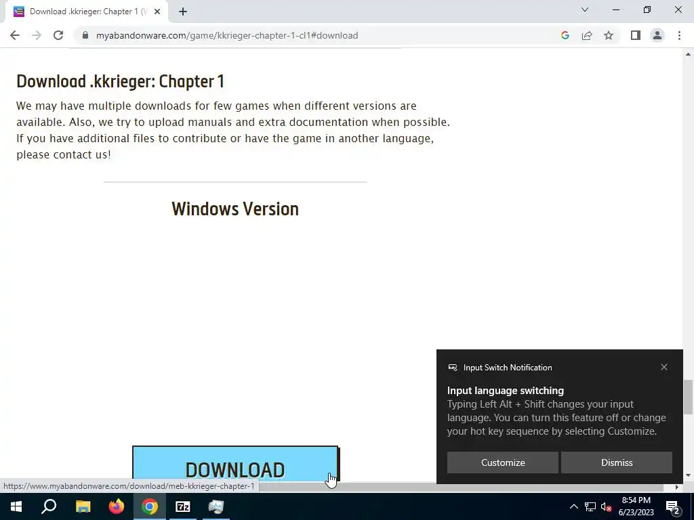Click the 'Input language switching' notification title
This screenshot has width=694, height=520.
click(x=506, y=391)
